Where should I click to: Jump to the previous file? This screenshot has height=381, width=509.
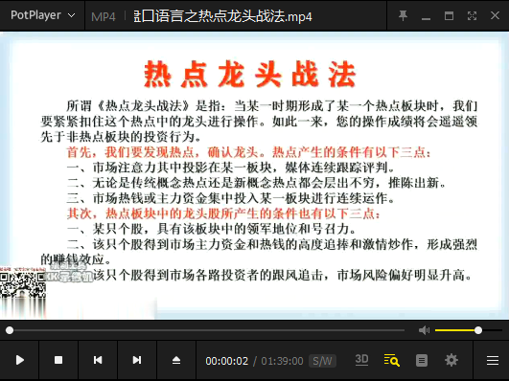[98, 360]
